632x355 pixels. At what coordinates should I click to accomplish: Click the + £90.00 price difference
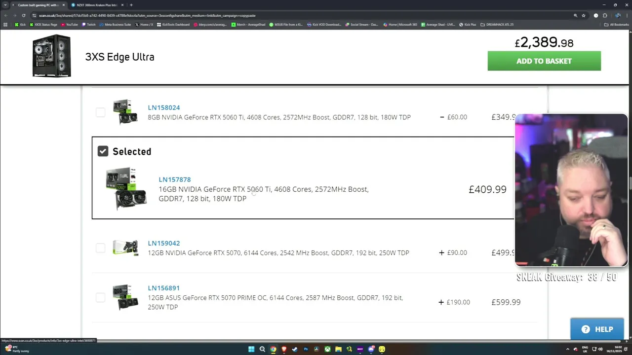pos(453,252)
